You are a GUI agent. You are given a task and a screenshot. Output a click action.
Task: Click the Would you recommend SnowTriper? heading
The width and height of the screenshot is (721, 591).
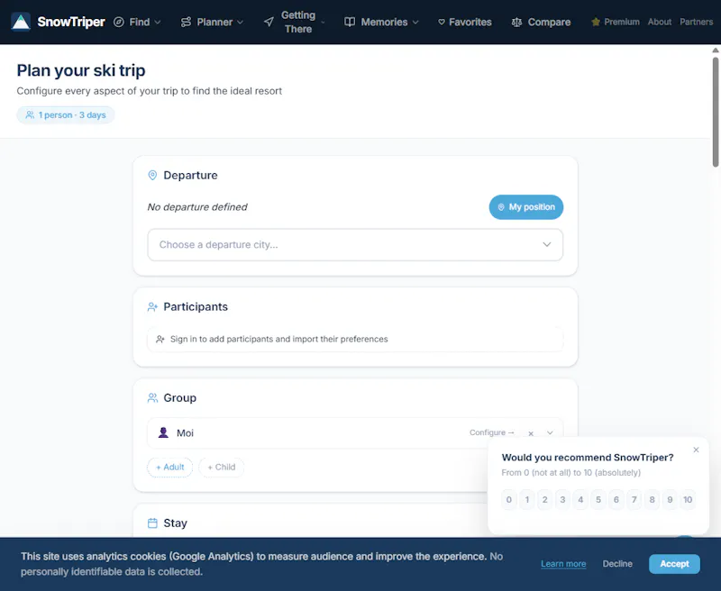click(x=588, y=458)
